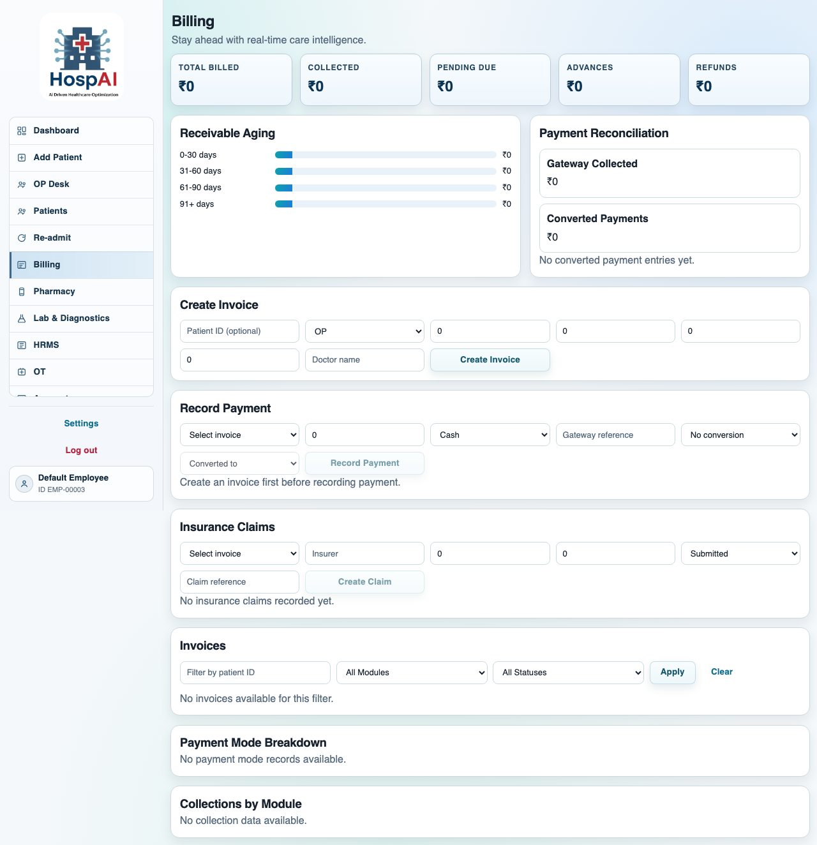The image size is (817, 845).
Task: Click the Re-admit refresh icon
Action: 22,238
